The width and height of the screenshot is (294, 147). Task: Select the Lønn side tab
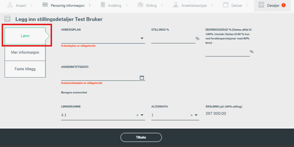click(x=25, y=37)
